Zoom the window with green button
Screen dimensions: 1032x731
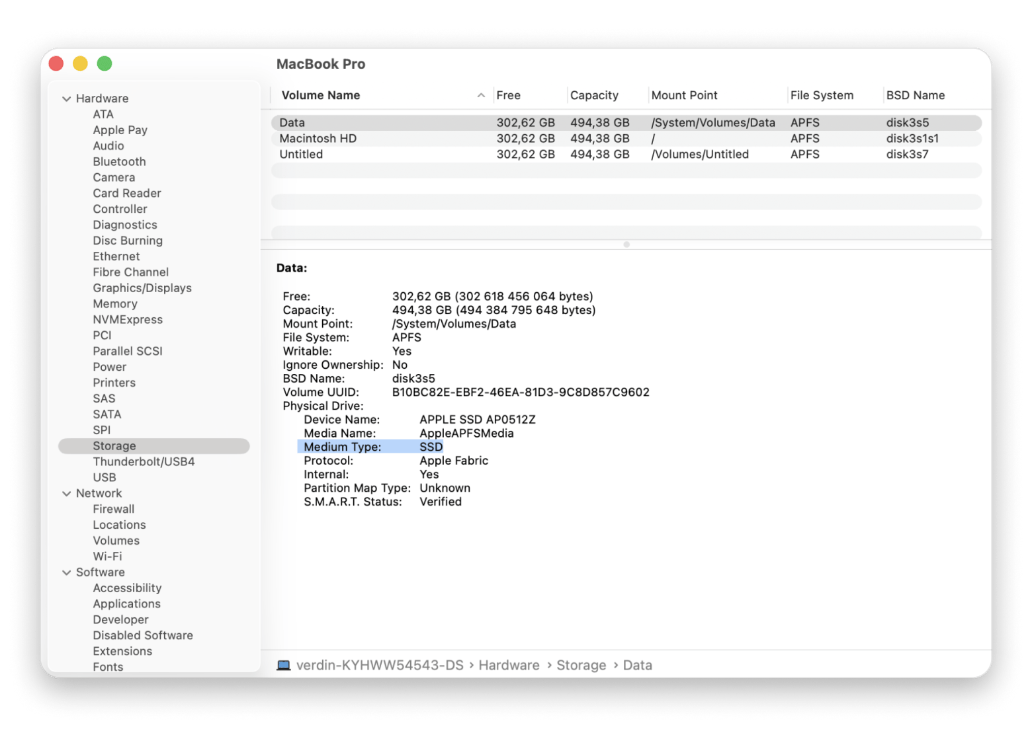click(105, 63)
